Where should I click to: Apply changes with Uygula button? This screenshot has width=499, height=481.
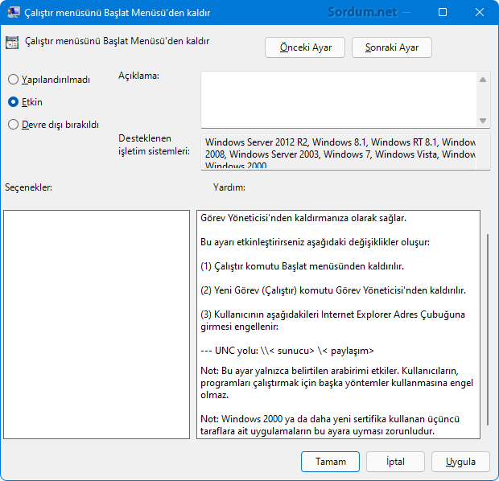tap(460, 461)
